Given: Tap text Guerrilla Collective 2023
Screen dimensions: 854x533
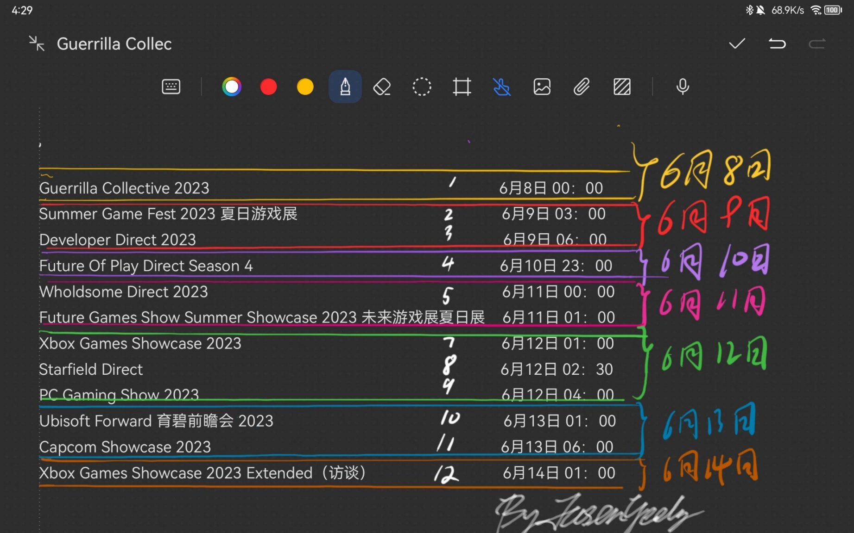Looking at the screenshot, I should tap(124, 188).
